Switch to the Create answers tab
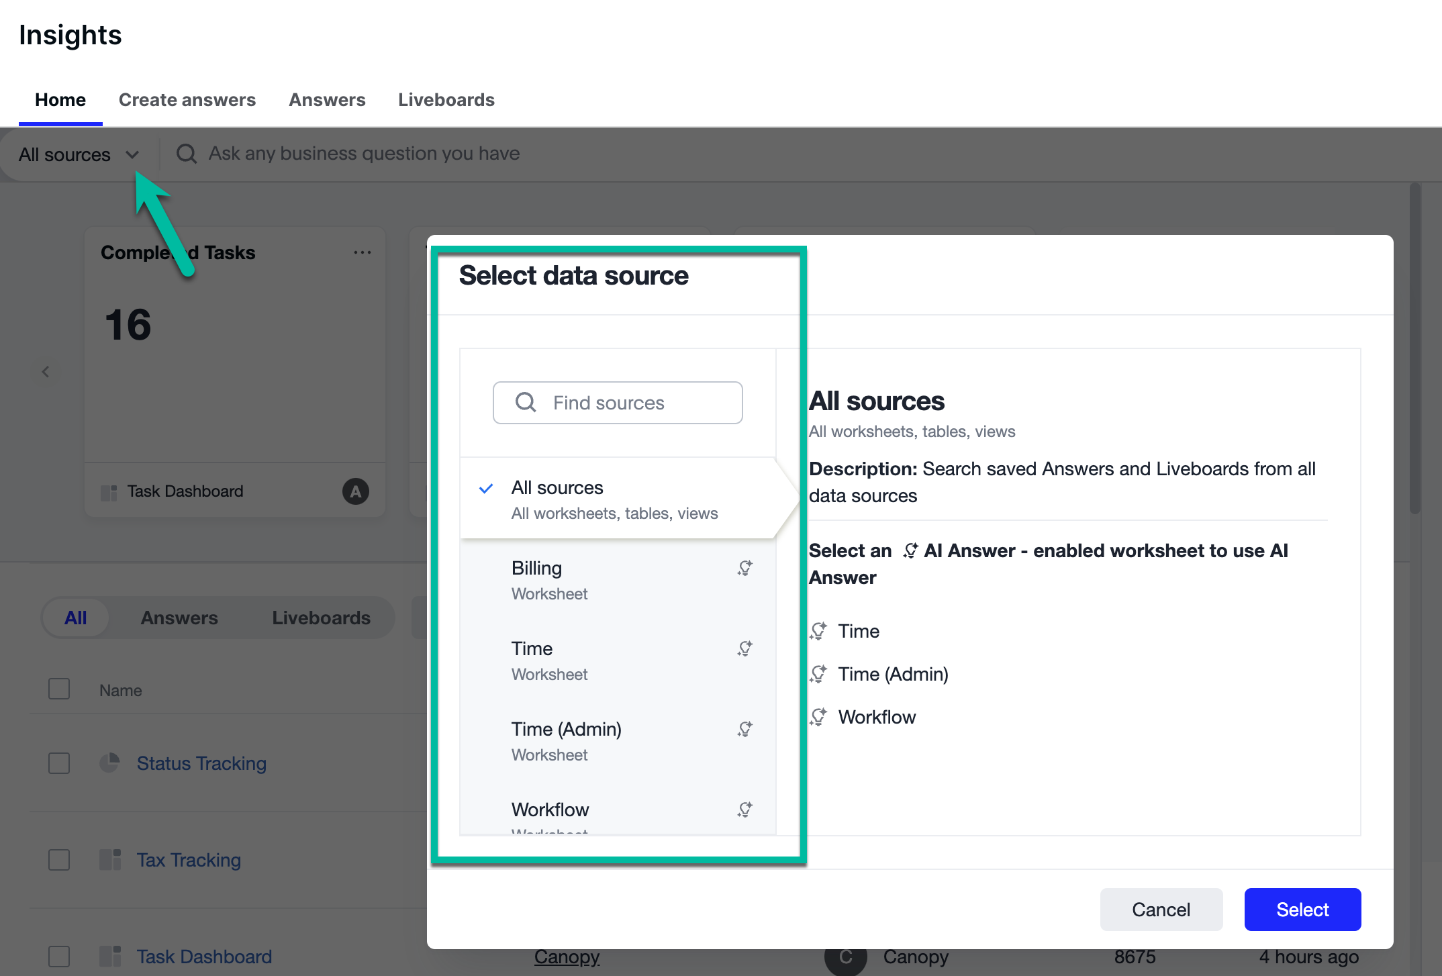The image size is (1442, 976). 187,100
